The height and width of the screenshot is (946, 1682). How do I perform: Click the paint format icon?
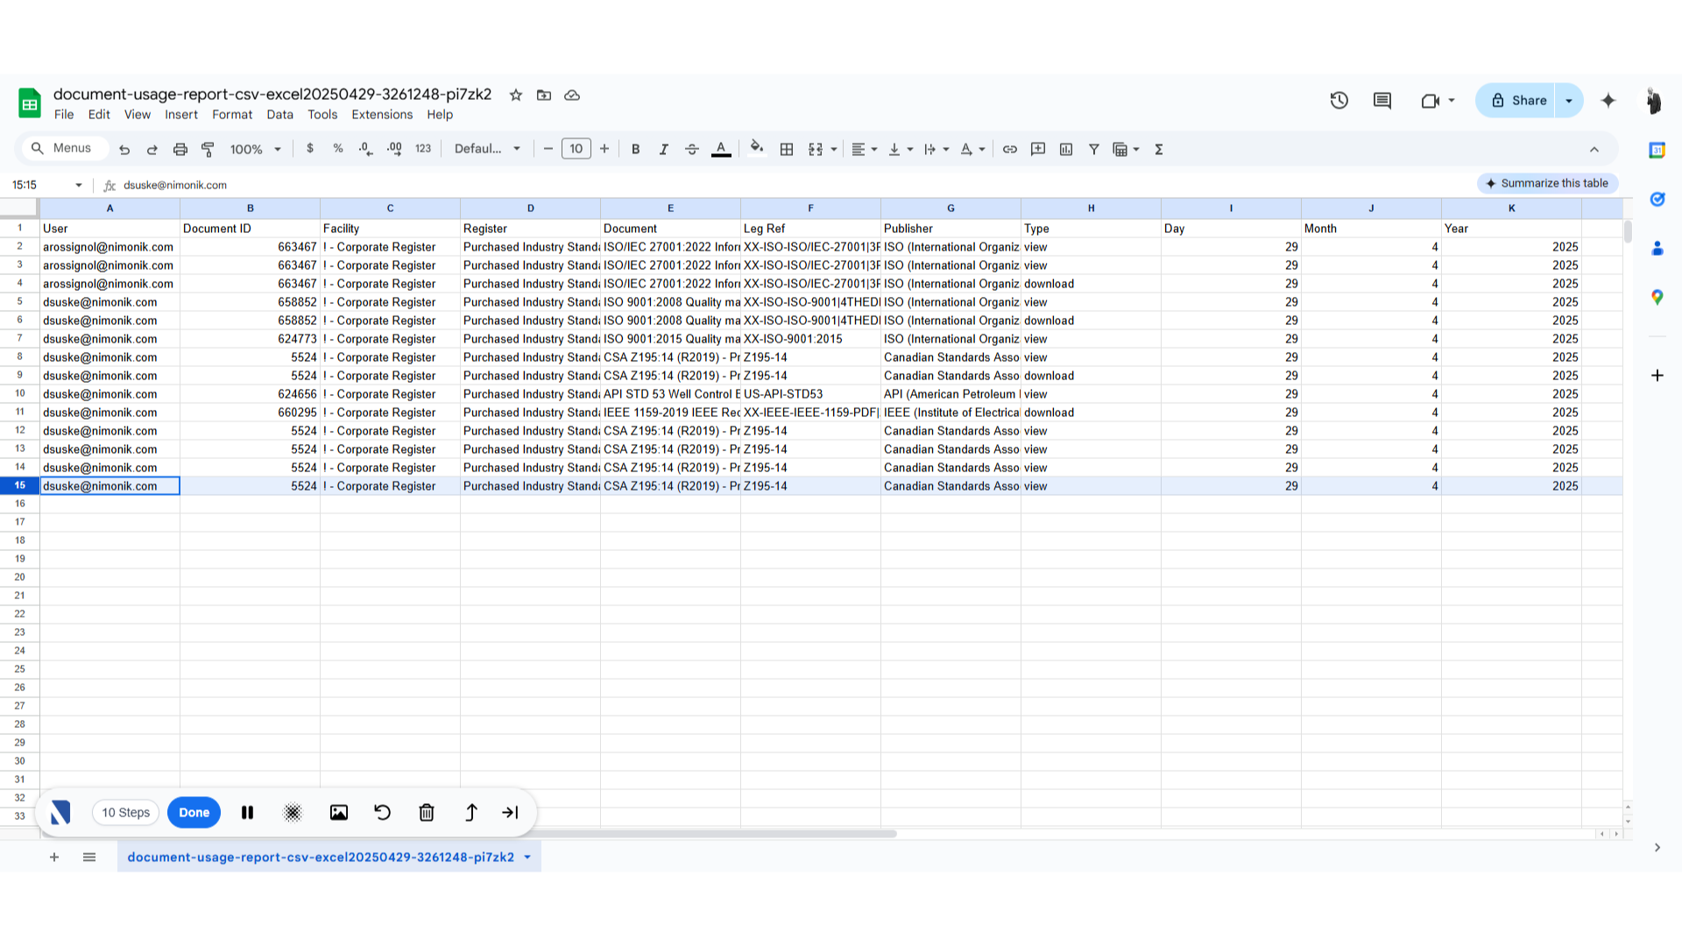[208, 149]
